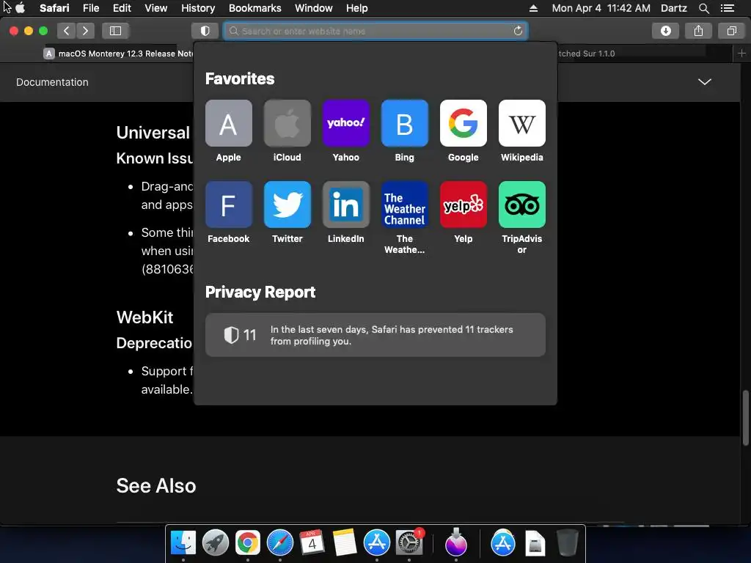The image size is (751, 563).
Task: Open The Weather Channel favorite tile
Action: click(x=405, y=205)
